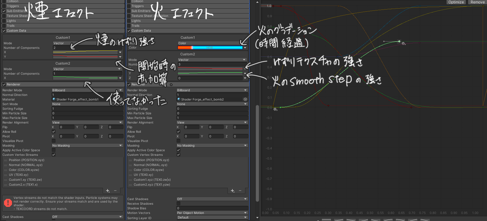
Task: Open object picker for Shader Forge_effect_bomb2 material
Action: [245, 99]
